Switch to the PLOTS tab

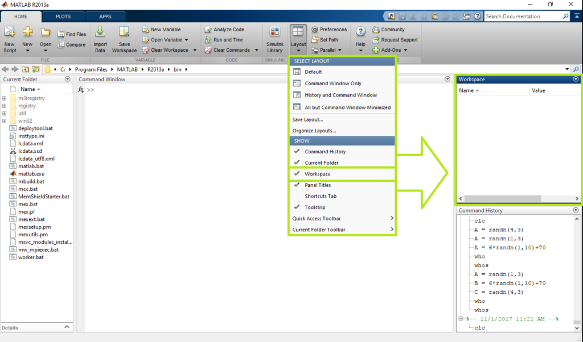coord(63,16)
